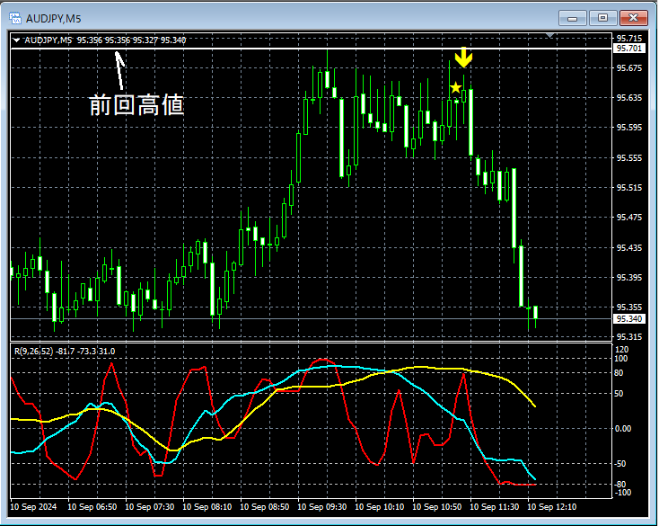This screenshot has width=659, height=526.
Task: Select the yellow star signal marker
Action: pyautogui.click(x=455, y=87)
